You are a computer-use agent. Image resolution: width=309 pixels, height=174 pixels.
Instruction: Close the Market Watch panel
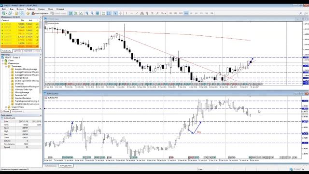[41, 17]
